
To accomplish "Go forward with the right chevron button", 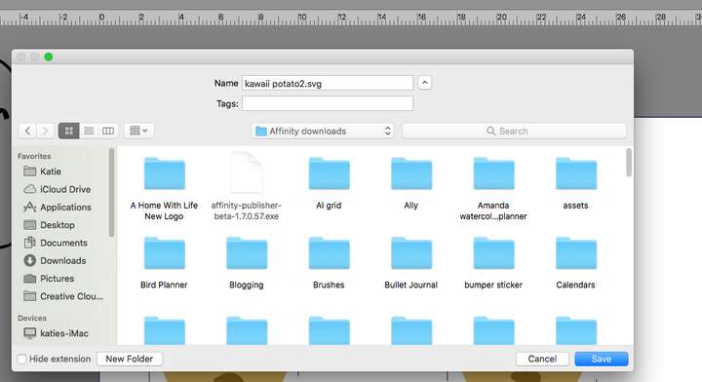I will [x=45, y=131].
